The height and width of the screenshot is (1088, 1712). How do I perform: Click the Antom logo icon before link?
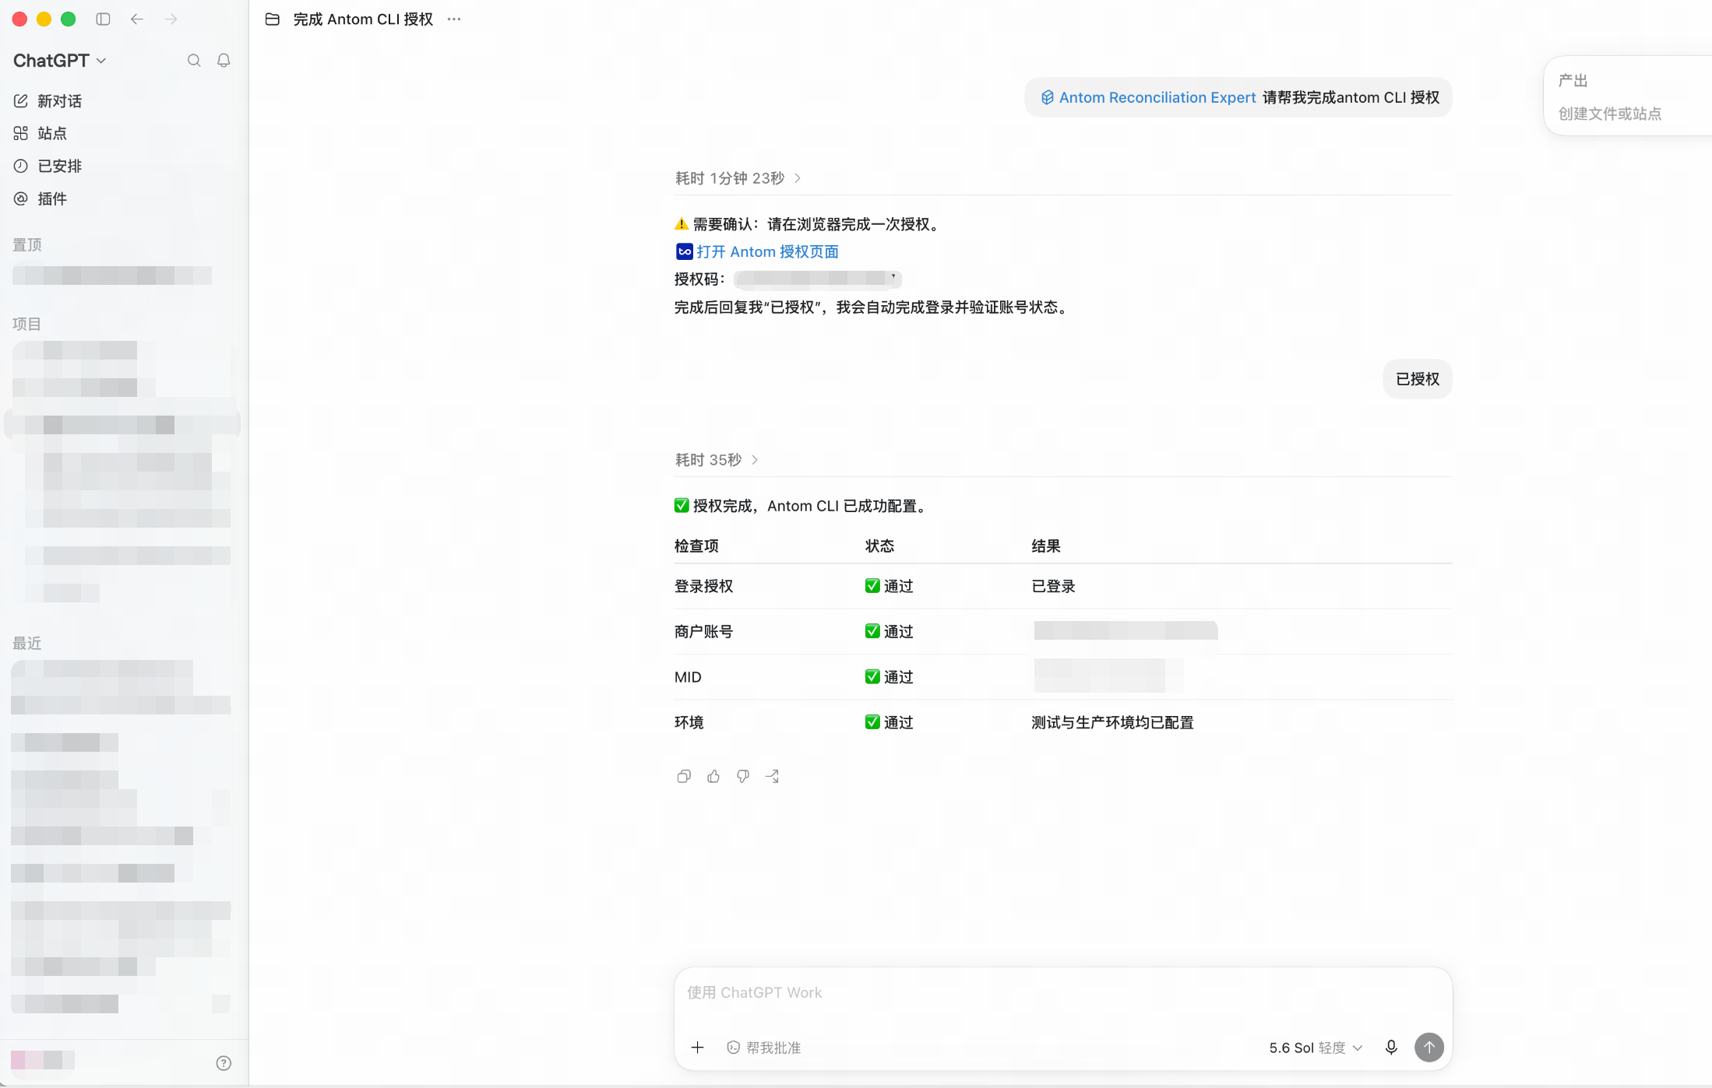(685, 251)
